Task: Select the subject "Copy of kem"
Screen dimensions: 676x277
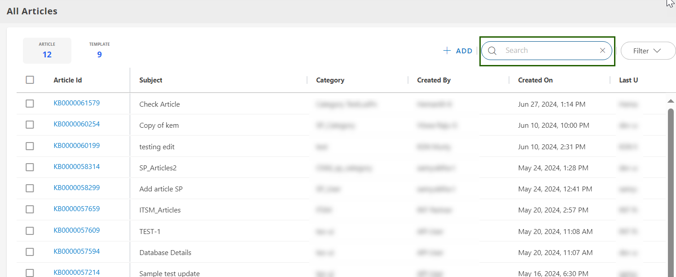Action: tap(159, 126)
